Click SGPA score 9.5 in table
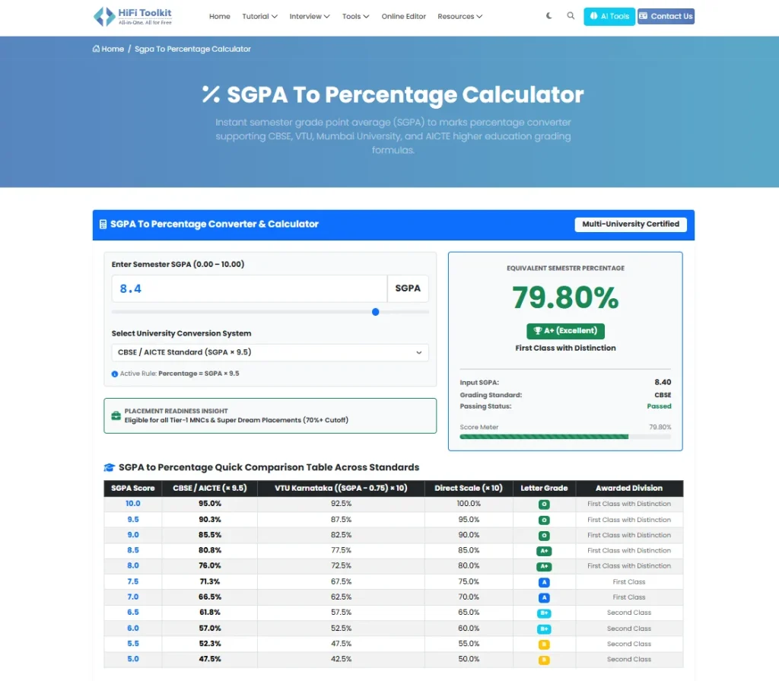Viewport: 779px width, 681px height. [x=132, y=520]
